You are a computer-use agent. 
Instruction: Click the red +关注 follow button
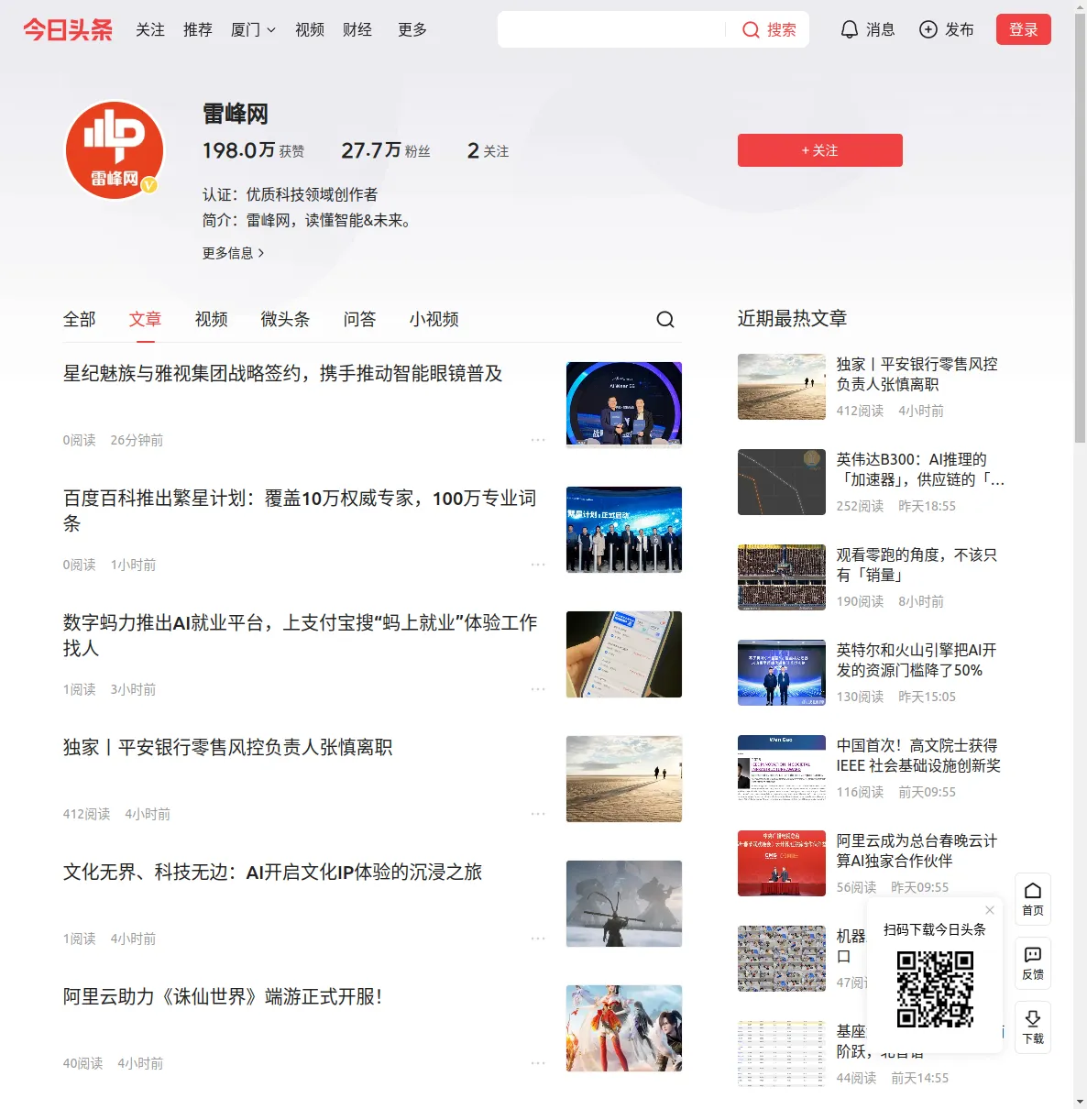(820, 150)
